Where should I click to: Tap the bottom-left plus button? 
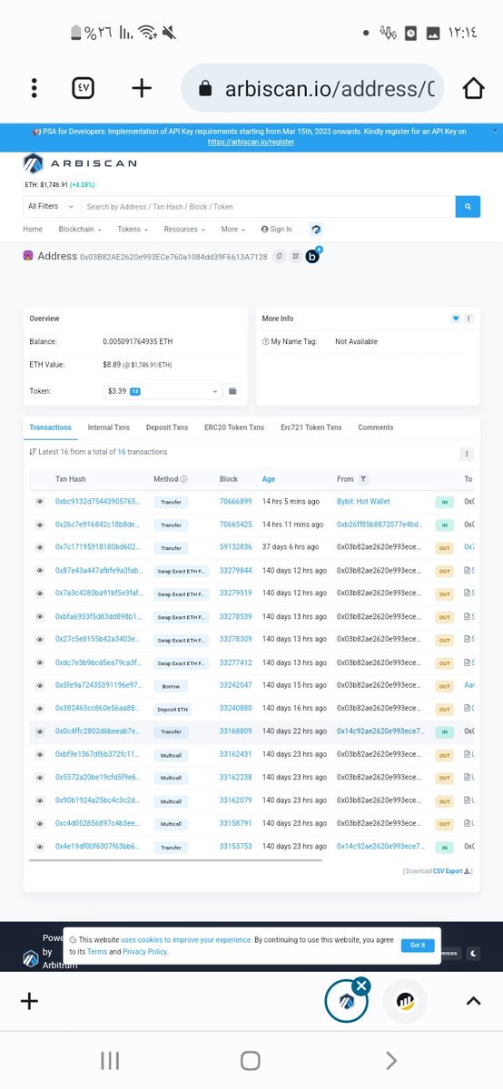[x=29, y=1001]
